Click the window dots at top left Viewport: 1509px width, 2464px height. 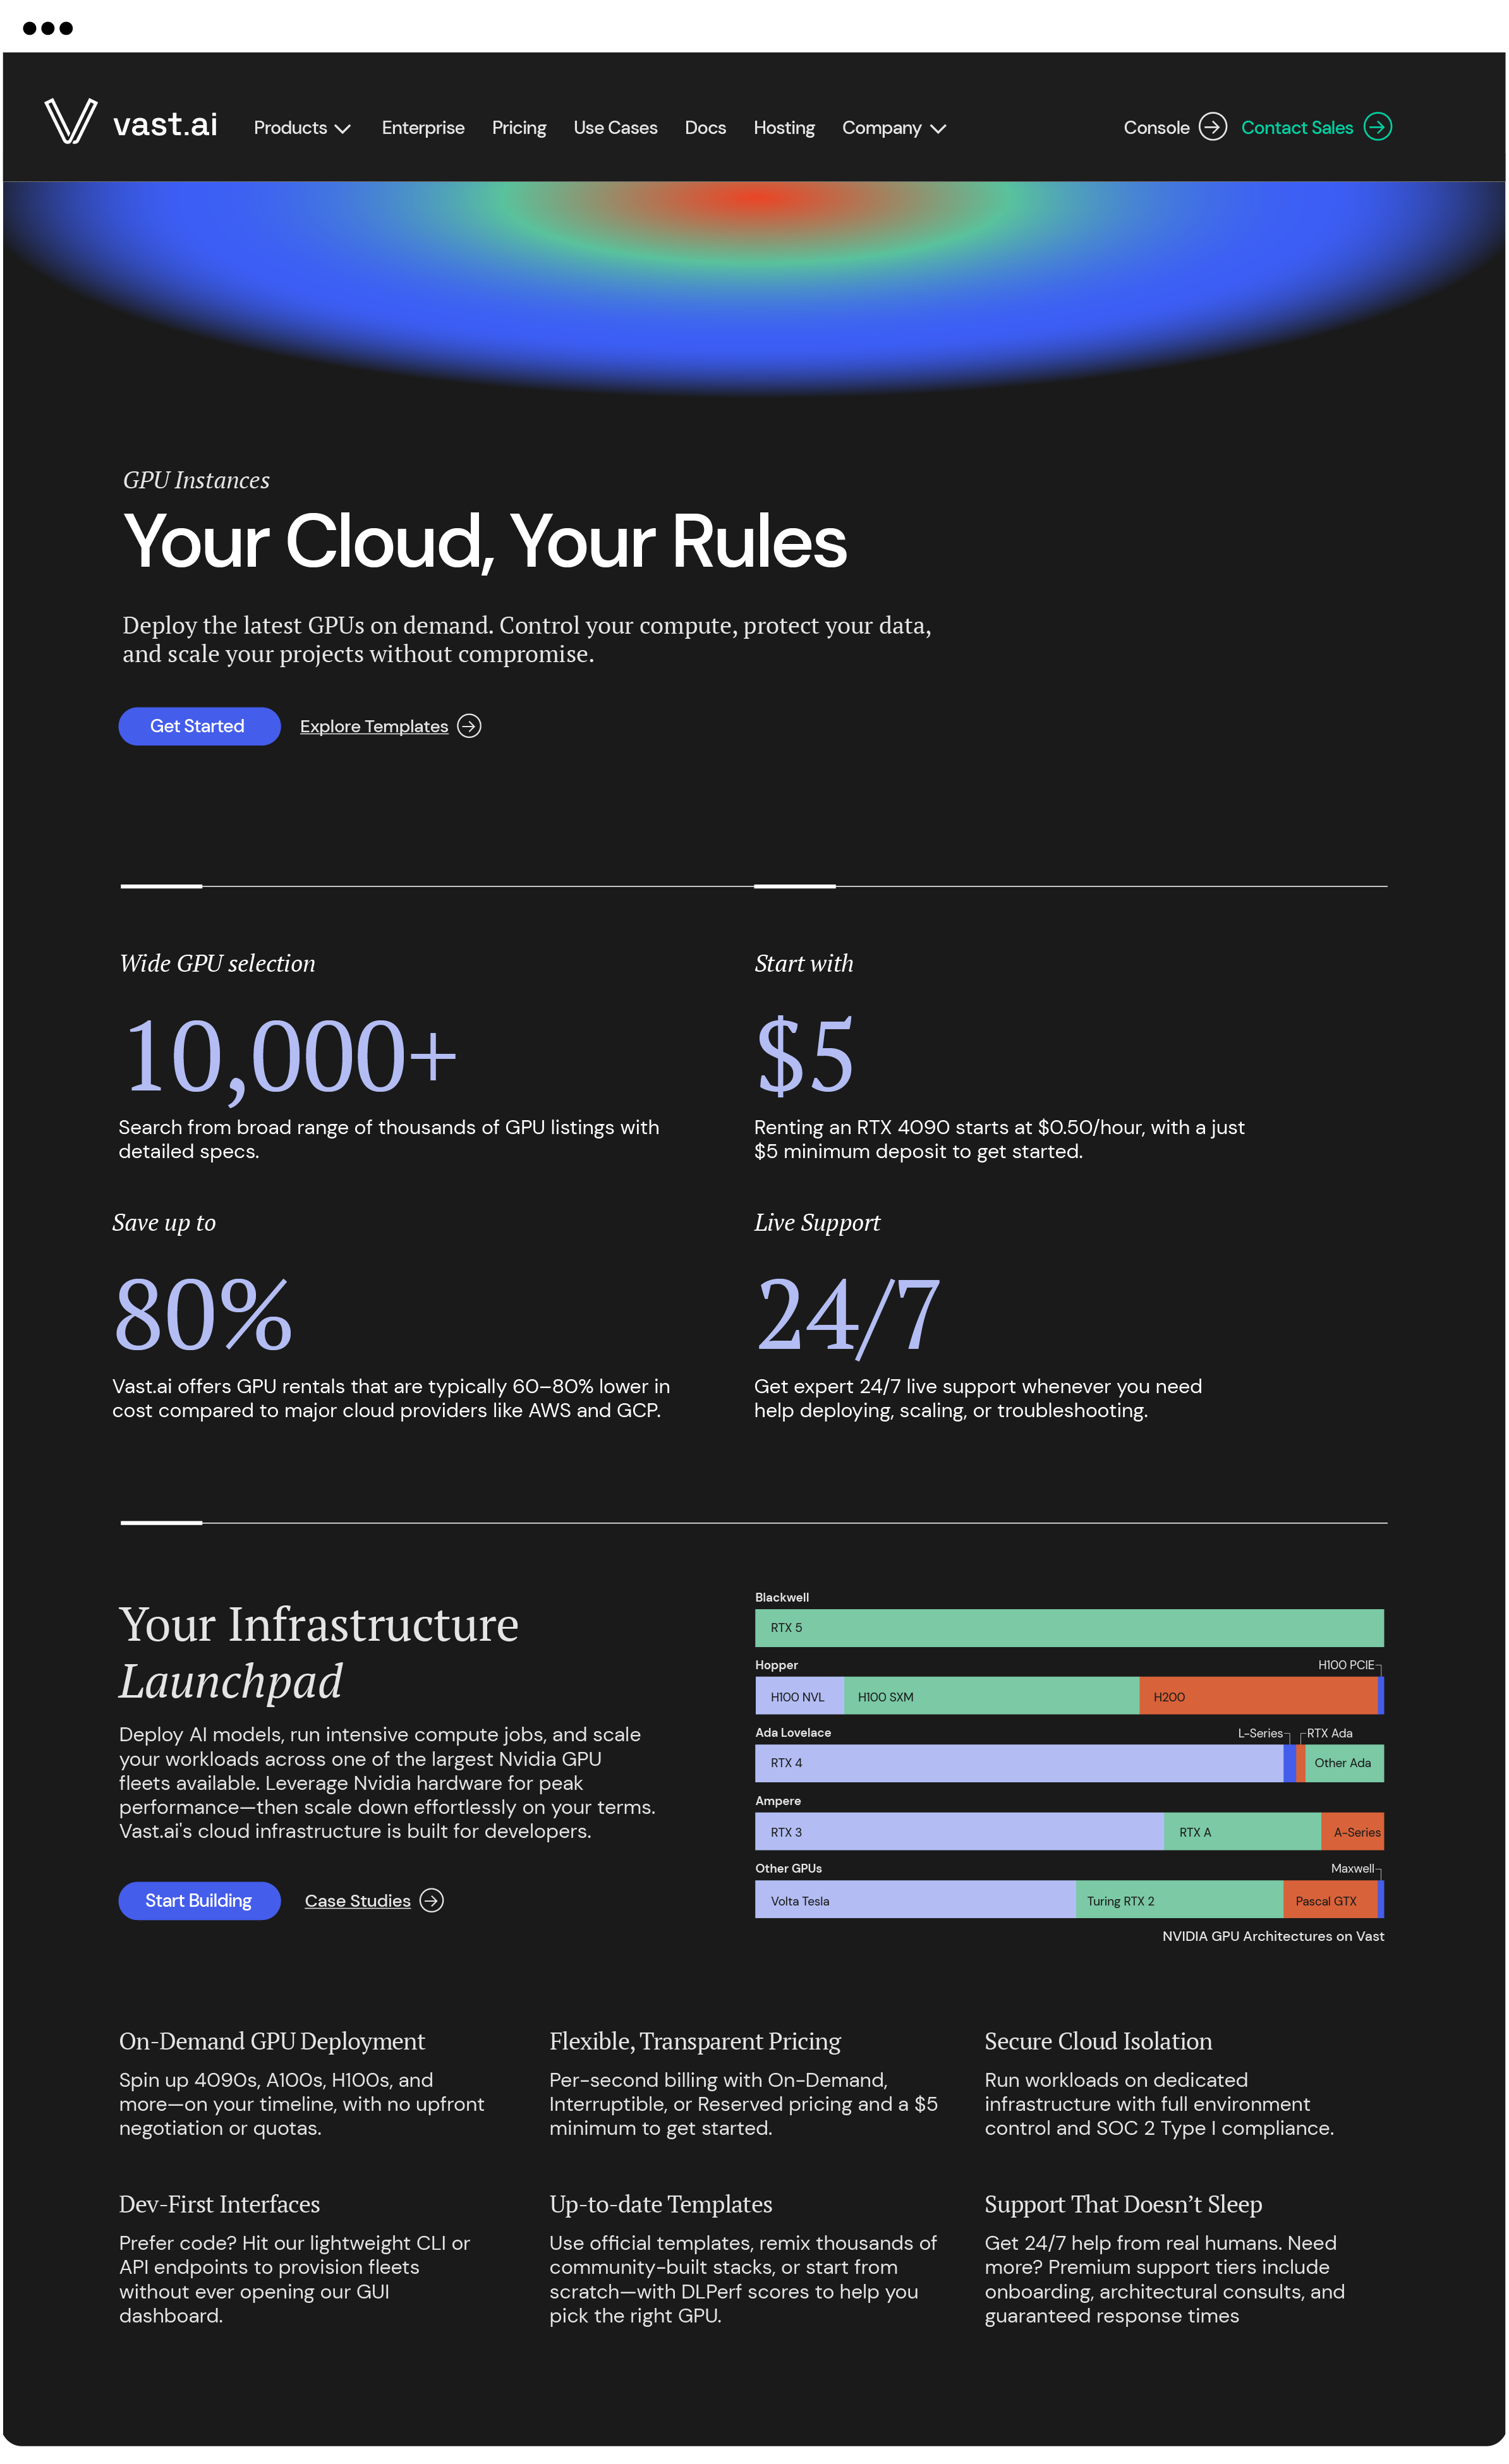(x=47, y=28)
